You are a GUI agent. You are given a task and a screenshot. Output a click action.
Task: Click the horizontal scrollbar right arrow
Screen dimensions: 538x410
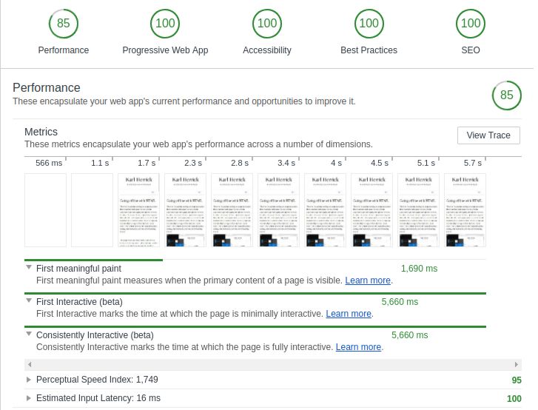517,365
